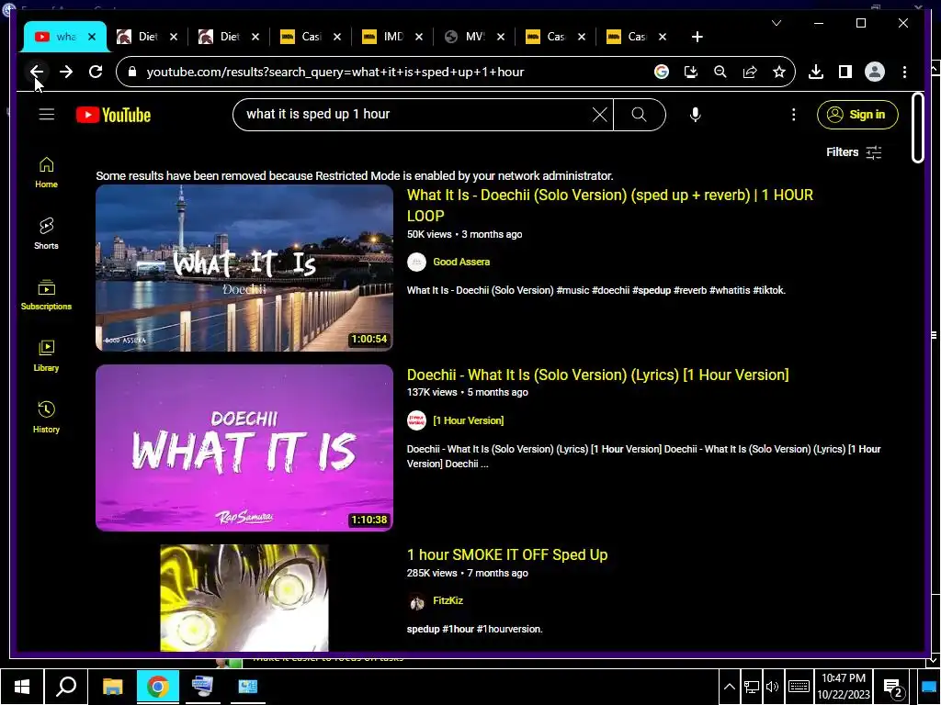Visit [1 Hour Version] channel
This screenshot has width=941, height=705.
click(x=468, y=420)
